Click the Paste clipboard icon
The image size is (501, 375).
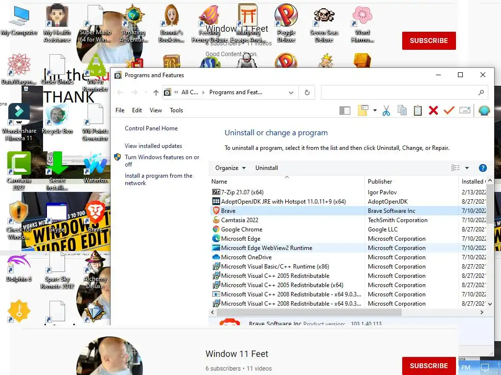click(x=418, y=111)
